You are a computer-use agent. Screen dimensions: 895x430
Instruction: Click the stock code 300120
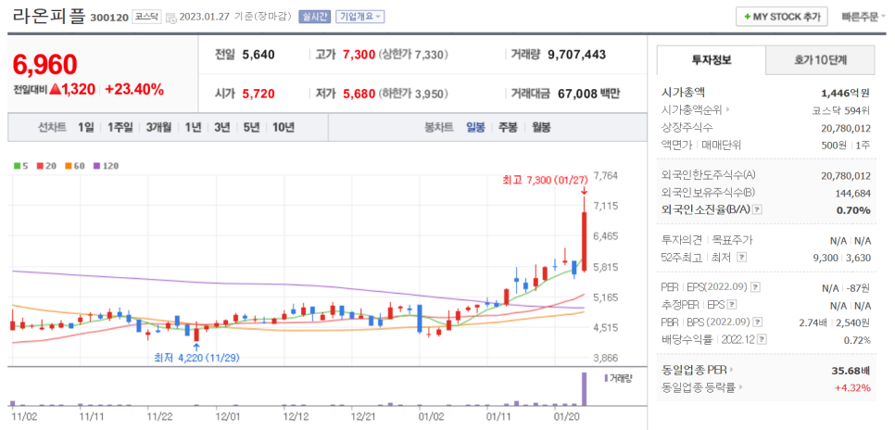pos(109,18)
